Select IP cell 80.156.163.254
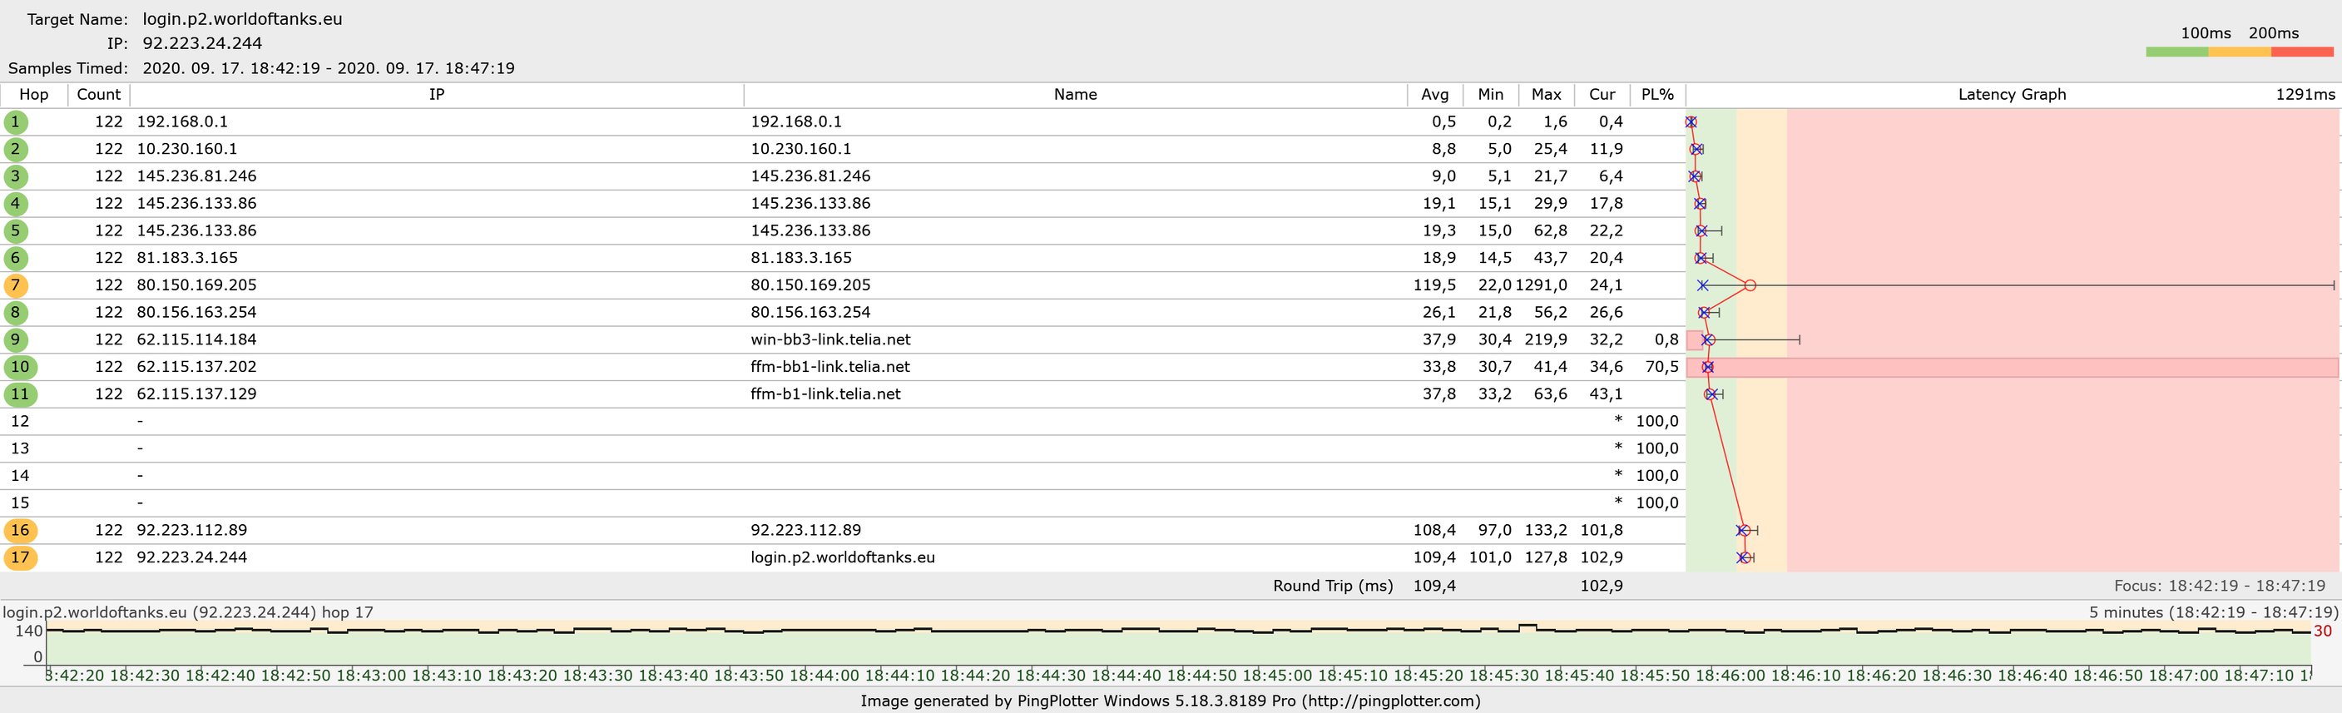The height and width of the screenshot is (713, 2342). click(x=196, y=313)
